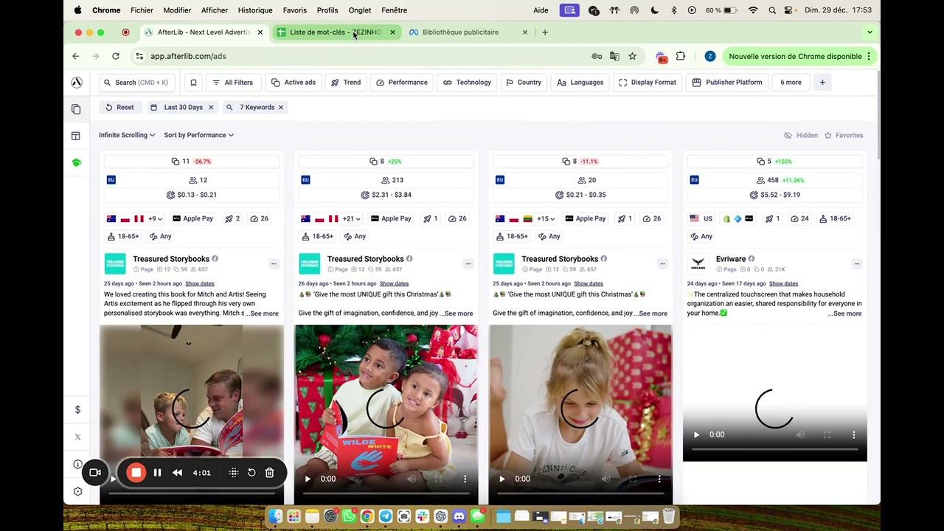This screenshot has width=944, height=531.
Task: Restart recording with the circular arrow icon
Action: click(251, 473)
